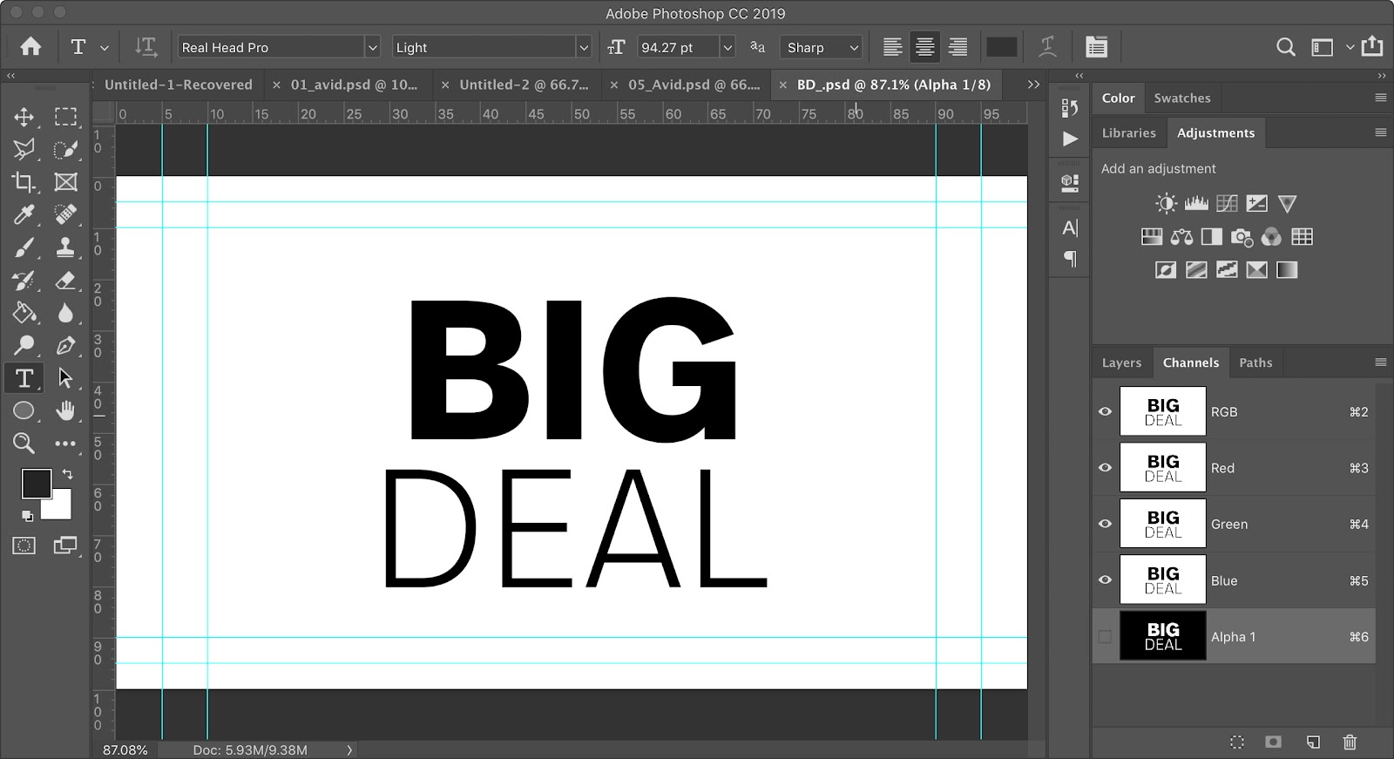This screenshot has width=1394, height=759.
Task: Select the Brush tool
Action: 24,247
